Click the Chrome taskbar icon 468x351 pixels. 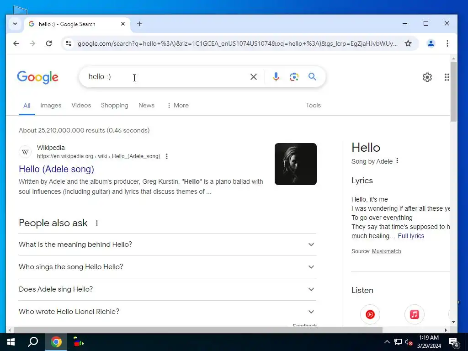click(56, 342)
